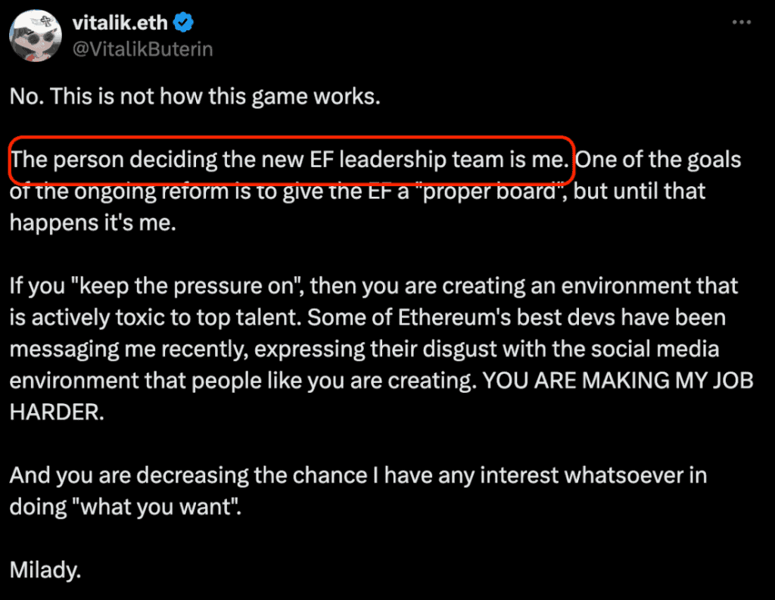Click the quoted "what you want" phrase
Screen dimensions: 775x600
click(125, 507)
